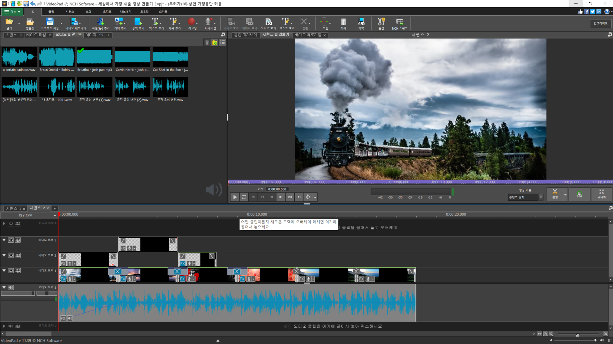Click the 오디오 효과 audio FX icon
This screenshot has width=613, height=344.
tap(269, 22)
